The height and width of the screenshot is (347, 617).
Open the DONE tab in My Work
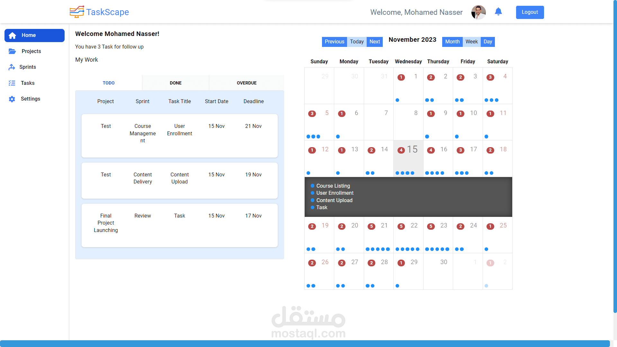point(175,83)
